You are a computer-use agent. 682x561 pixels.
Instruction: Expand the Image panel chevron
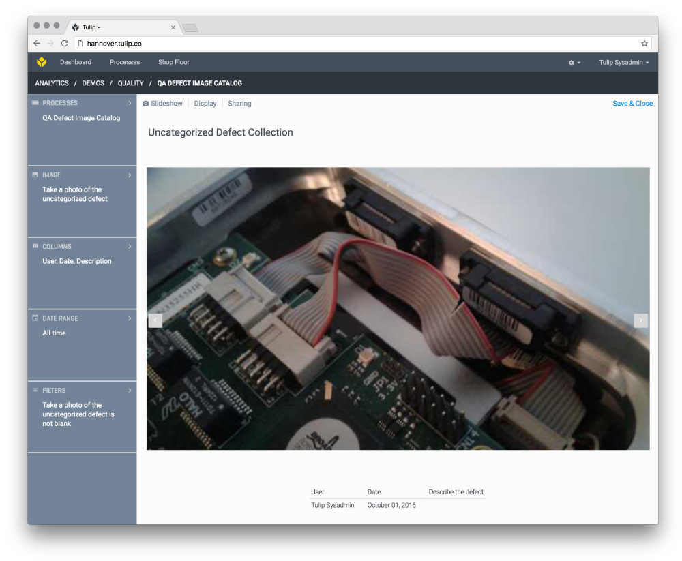(130, 175)
